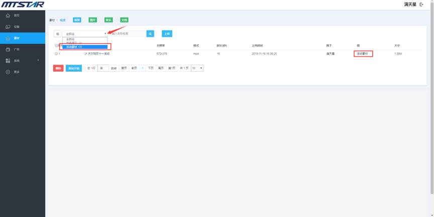Screen dimensions: 434x217
Task: Expand the 系统 submenu arrow in sidebar
Action: 38,61
